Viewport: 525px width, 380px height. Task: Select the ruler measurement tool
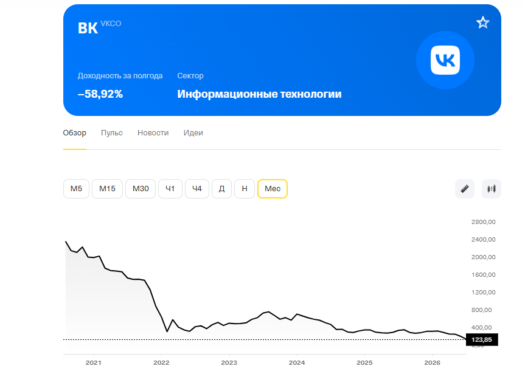(464, 189)
